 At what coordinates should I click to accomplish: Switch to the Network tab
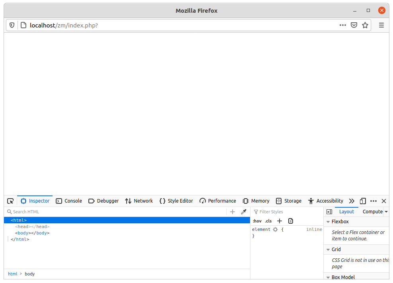coord(139,201)
